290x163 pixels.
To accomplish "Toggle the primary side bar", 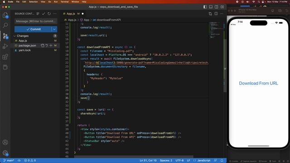I will (205, 7).
